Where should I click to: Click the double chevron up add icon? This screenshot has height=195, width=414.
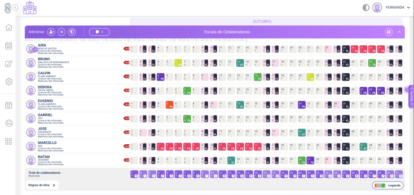[62, 32]
